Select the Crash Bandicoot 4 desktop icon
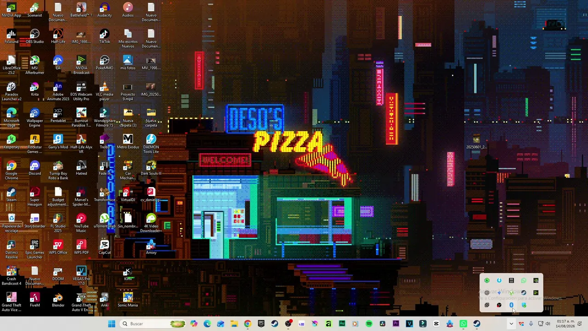The image size is (588, 331). click(11, 276)
